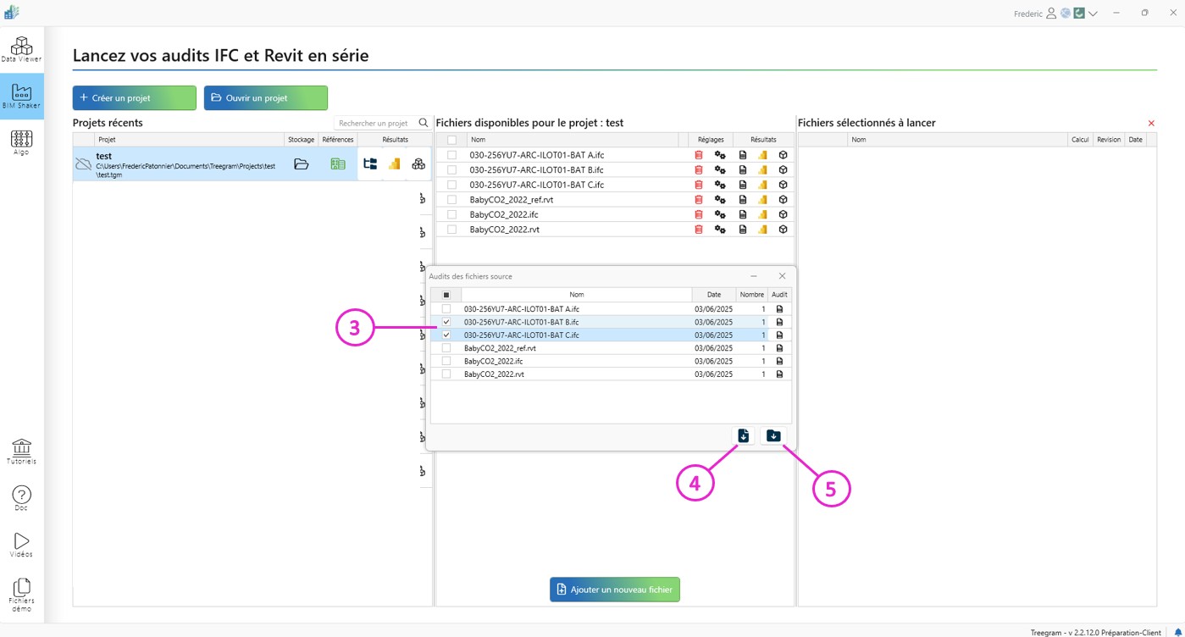Select the delete icon for BabyCO2_2022.rvt
Image resolution: width=1185 pixels, height=637 pixels.
pyautogui.click(x=697, y=229)
